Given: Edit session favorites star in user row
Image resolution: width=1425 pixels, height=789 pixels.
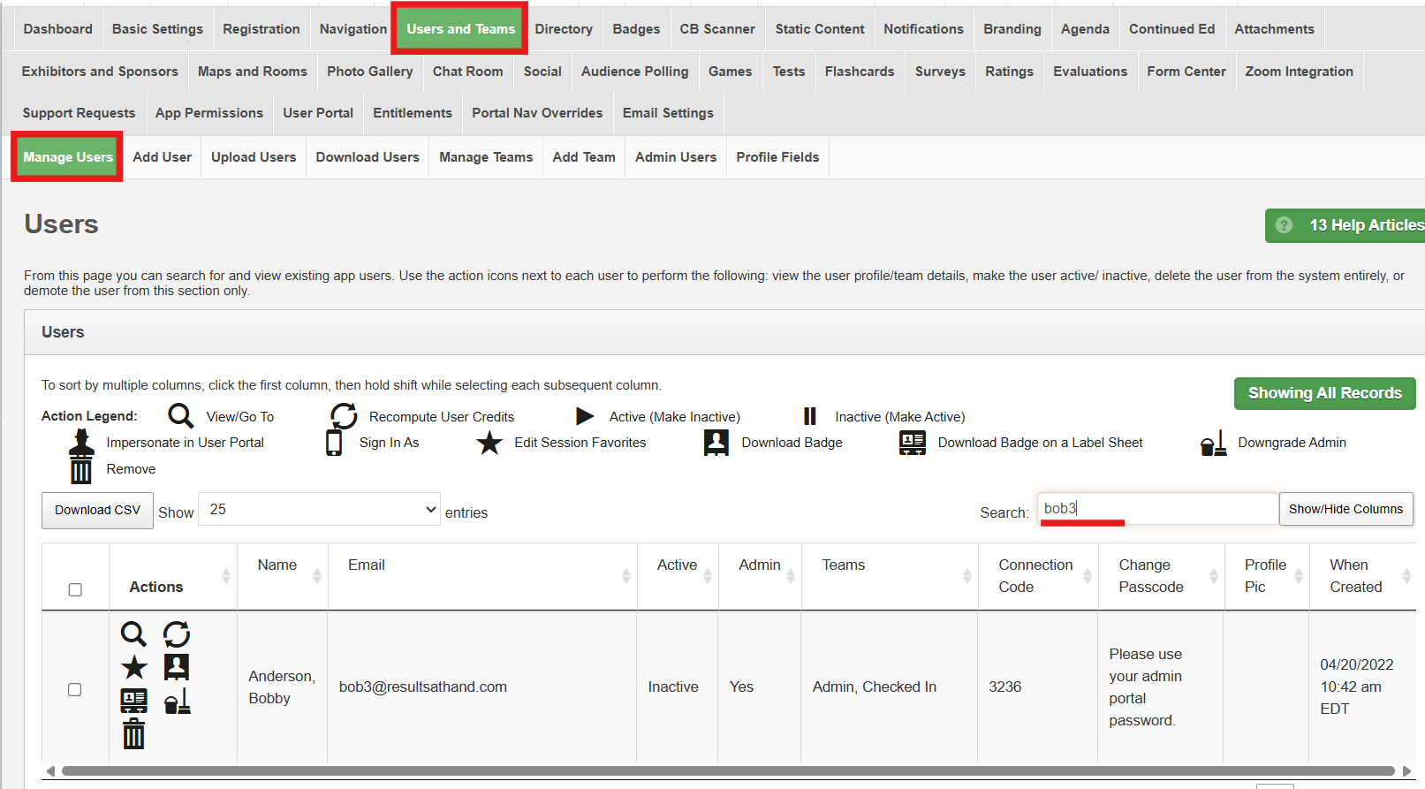Looking at the screenshot, I should pyautogui.click(x=133, y=667).
